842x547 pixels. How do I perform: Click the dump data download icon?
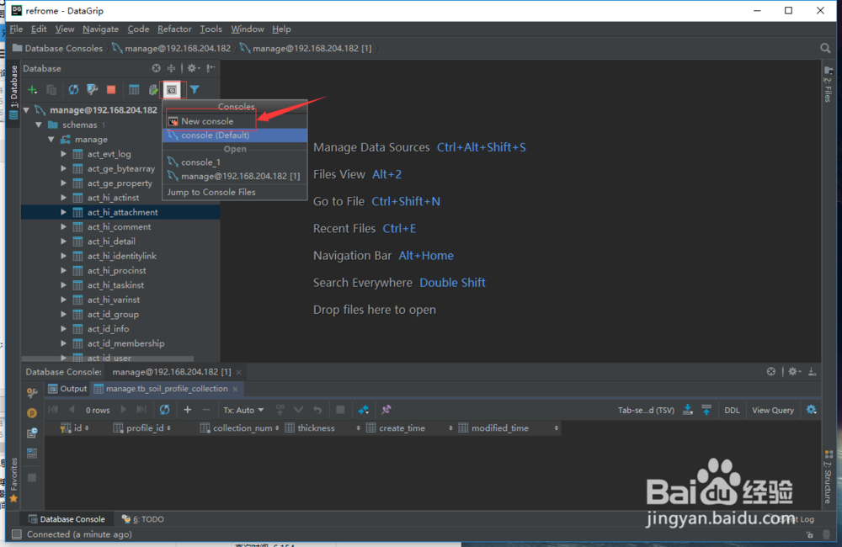pos(688,410)
